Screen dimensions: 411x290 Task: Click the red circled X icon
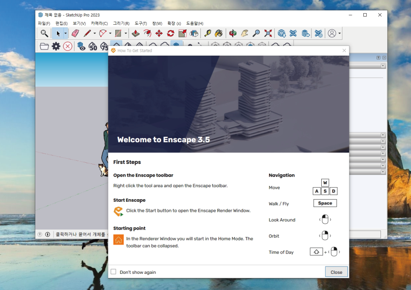pos(68,46)
